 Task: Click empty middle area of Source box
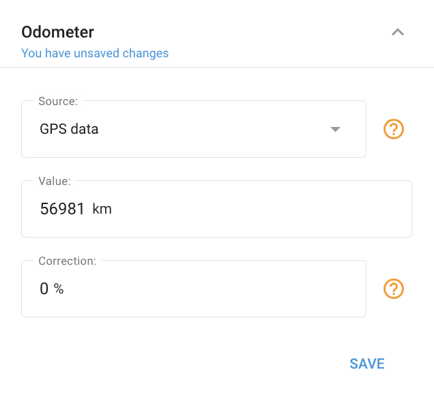(213, 129)
